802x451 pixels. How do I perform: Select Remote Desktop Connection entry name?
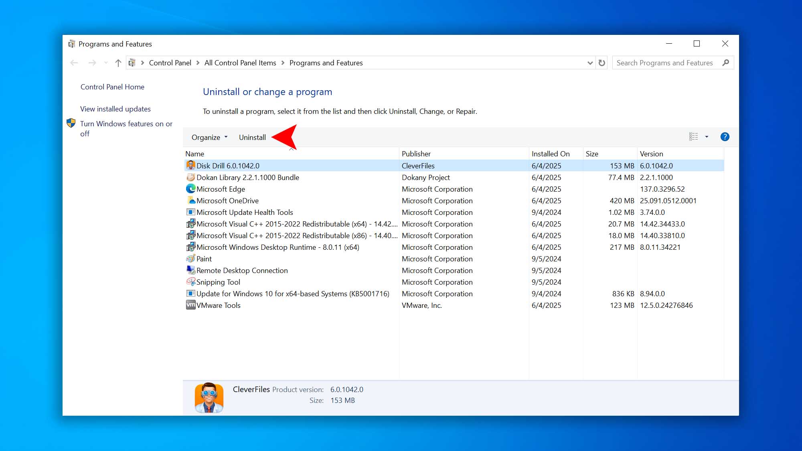pyautogui.click(x=242, y=270)
